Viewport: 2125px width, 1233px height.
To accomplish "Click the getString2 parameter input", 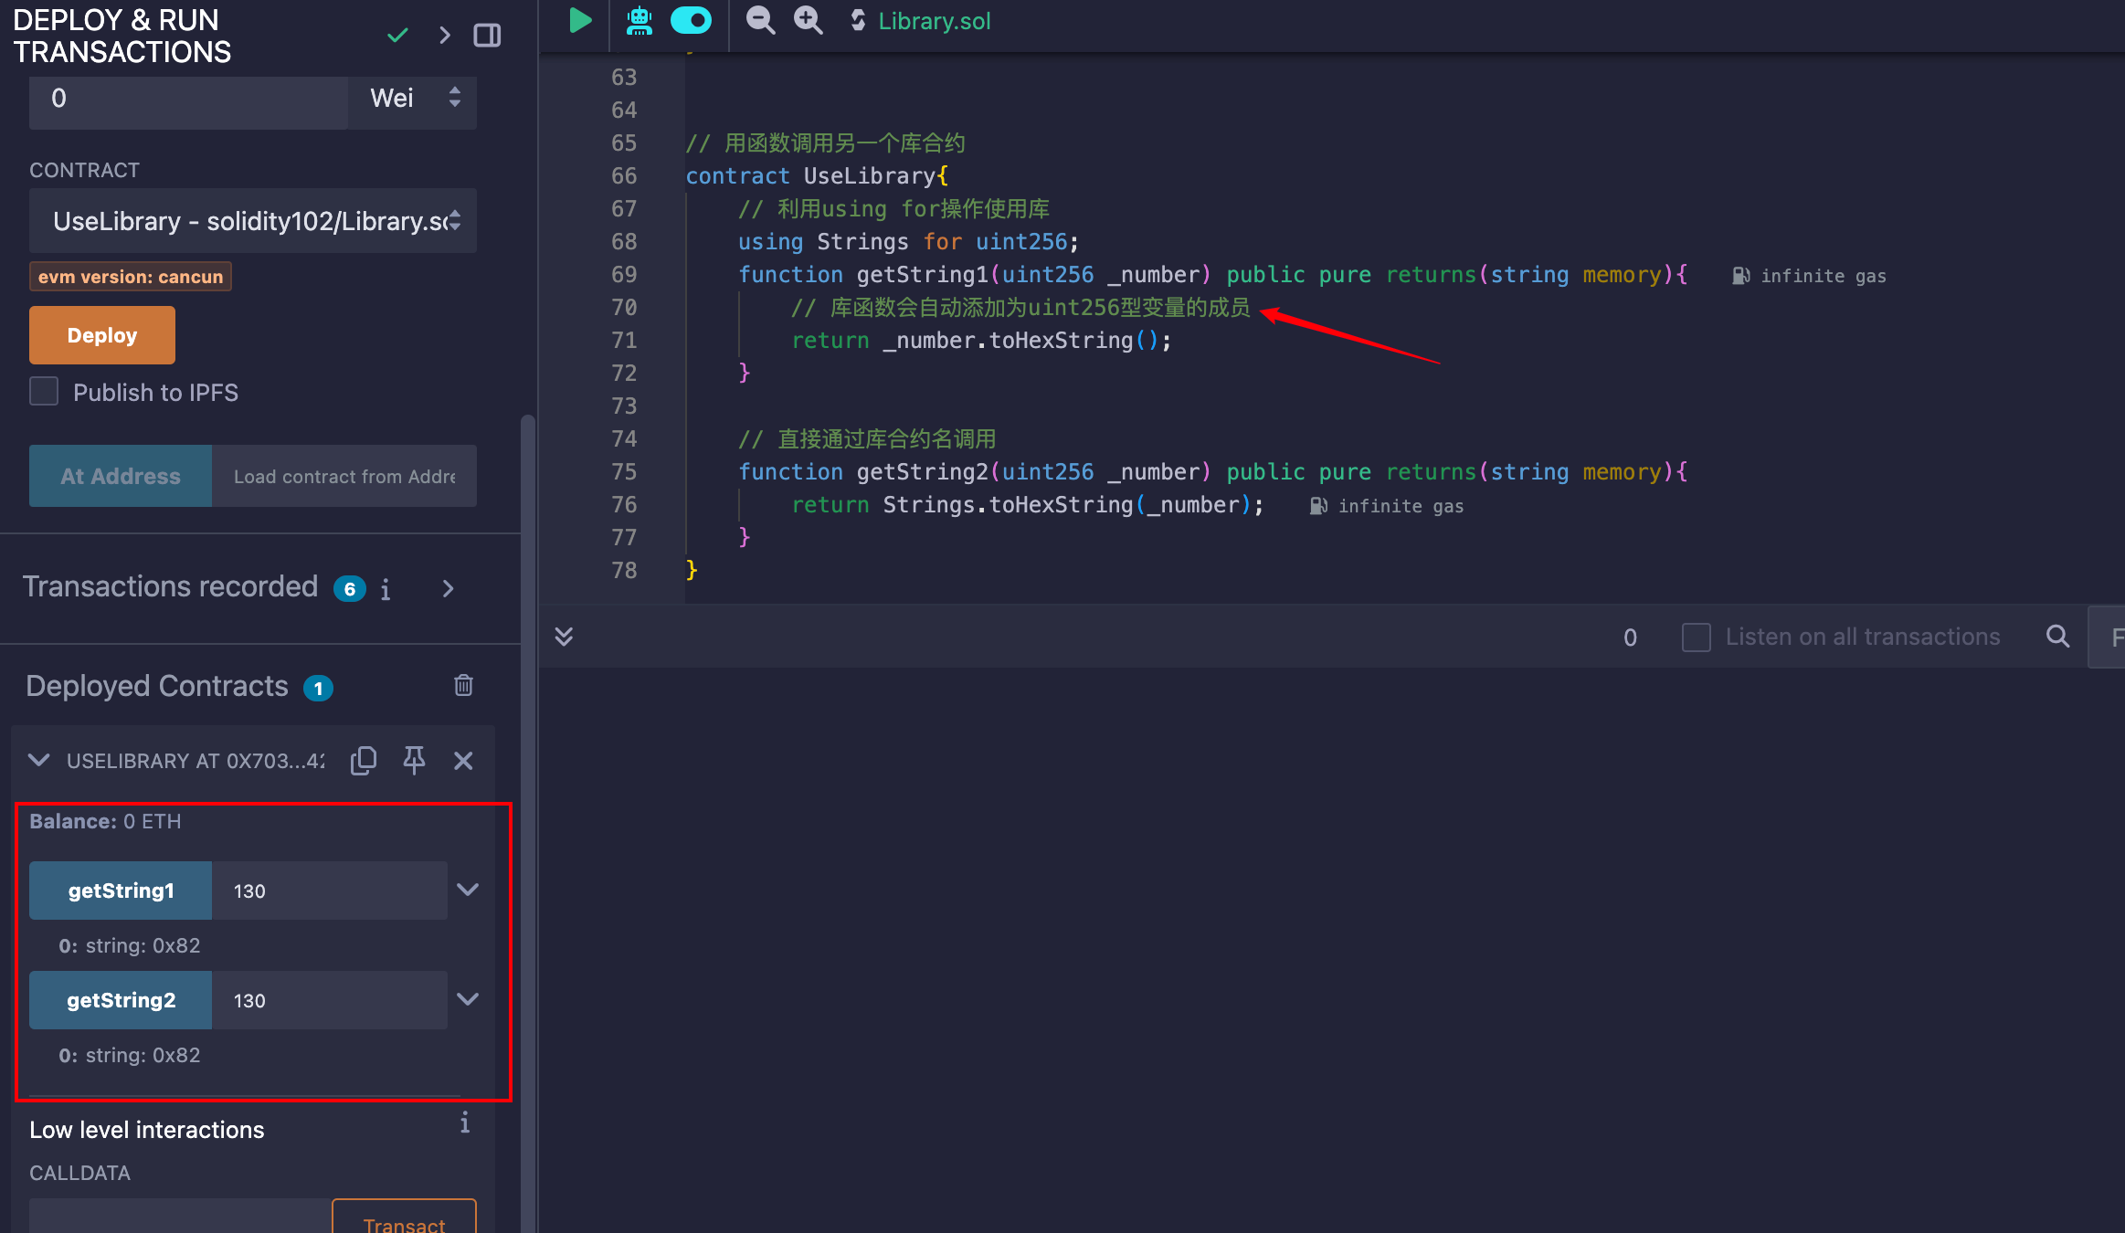I will coord(330,1000).
